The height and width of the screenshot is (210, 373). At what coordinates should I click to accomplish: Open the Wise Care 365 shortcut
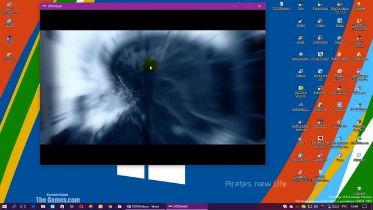click(x=320, y=75)
